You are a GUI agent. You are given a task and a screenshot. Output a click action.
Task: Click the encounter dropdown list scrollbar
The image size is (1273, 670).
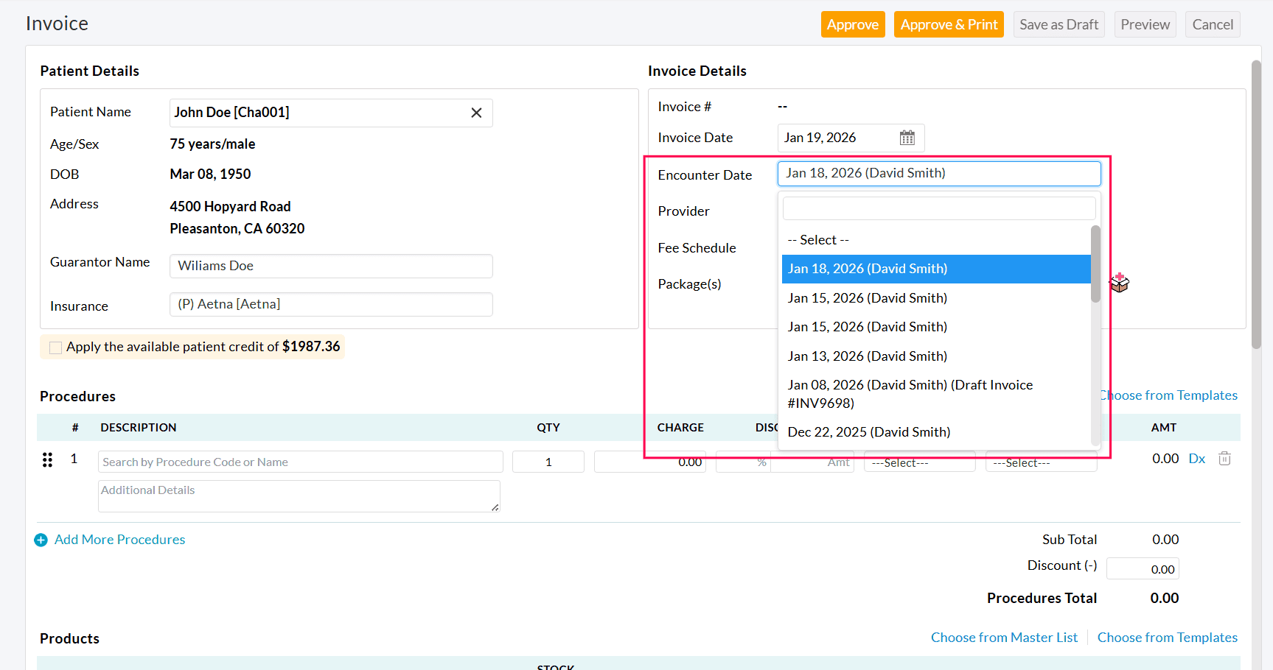(1095, 264)
